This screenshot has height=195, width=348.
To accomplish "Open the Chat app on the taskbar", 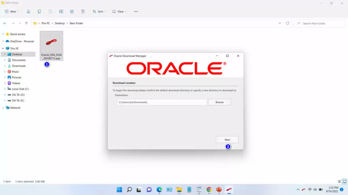I will [149, 190].
